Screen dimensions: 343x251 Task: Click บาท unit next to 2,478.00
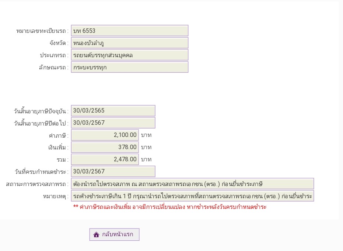click(146, 159)
